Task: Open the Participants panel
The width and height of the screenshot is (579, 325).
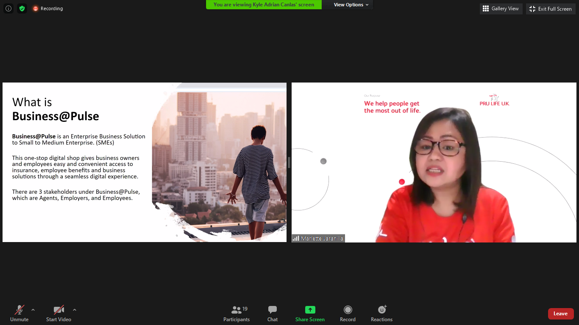Action: point(237,314)
